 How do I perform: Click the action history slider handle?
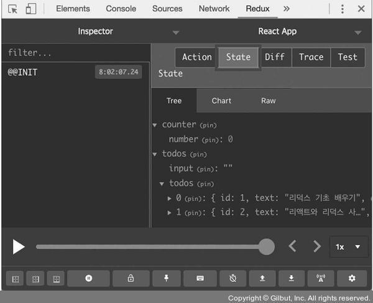(267, 246)
